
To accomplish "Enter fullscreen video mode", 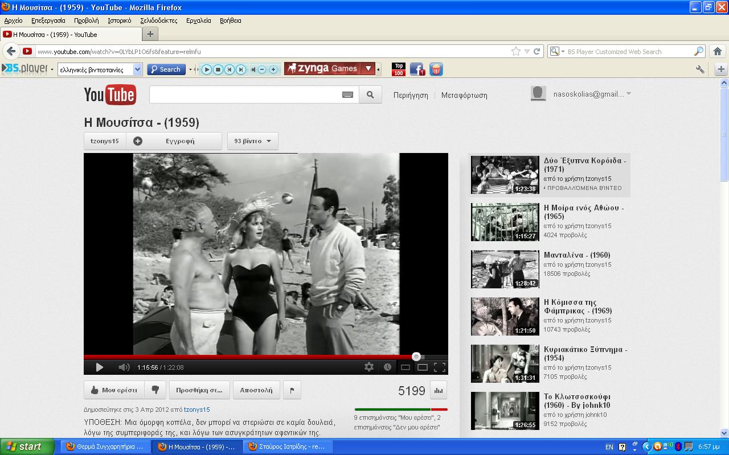I will click(x=440, y=367).
